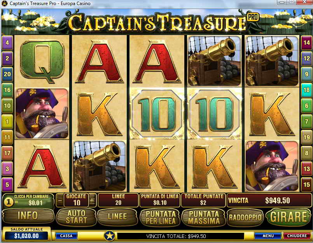This screenshot has width=313, height=243.
Task: Click the coin value $0.01 changer
Action: [x=28, y=201]
